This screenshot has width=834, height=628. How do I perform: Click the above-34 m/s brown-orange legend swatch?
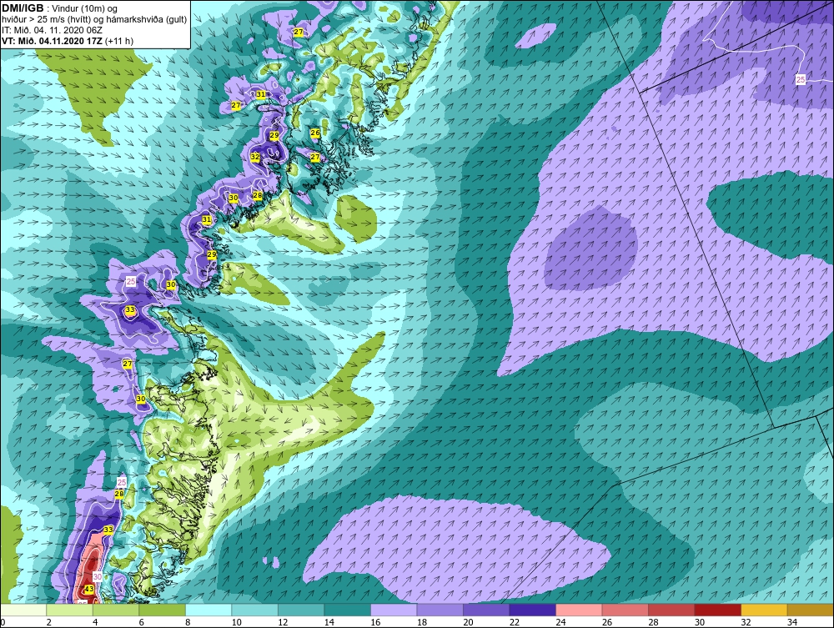810,610
